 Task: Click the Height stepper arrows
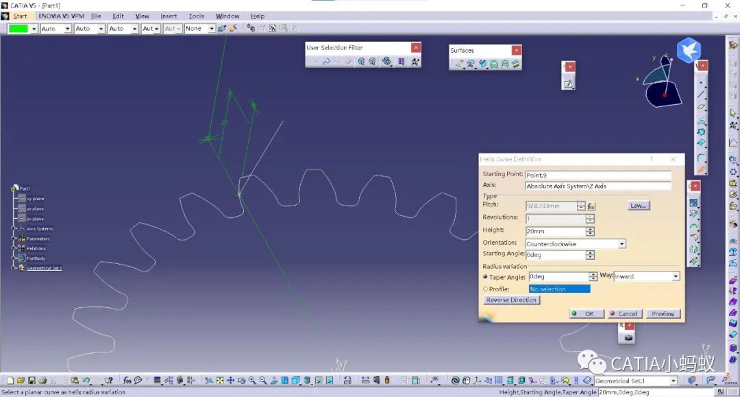(x=590, y=231)
